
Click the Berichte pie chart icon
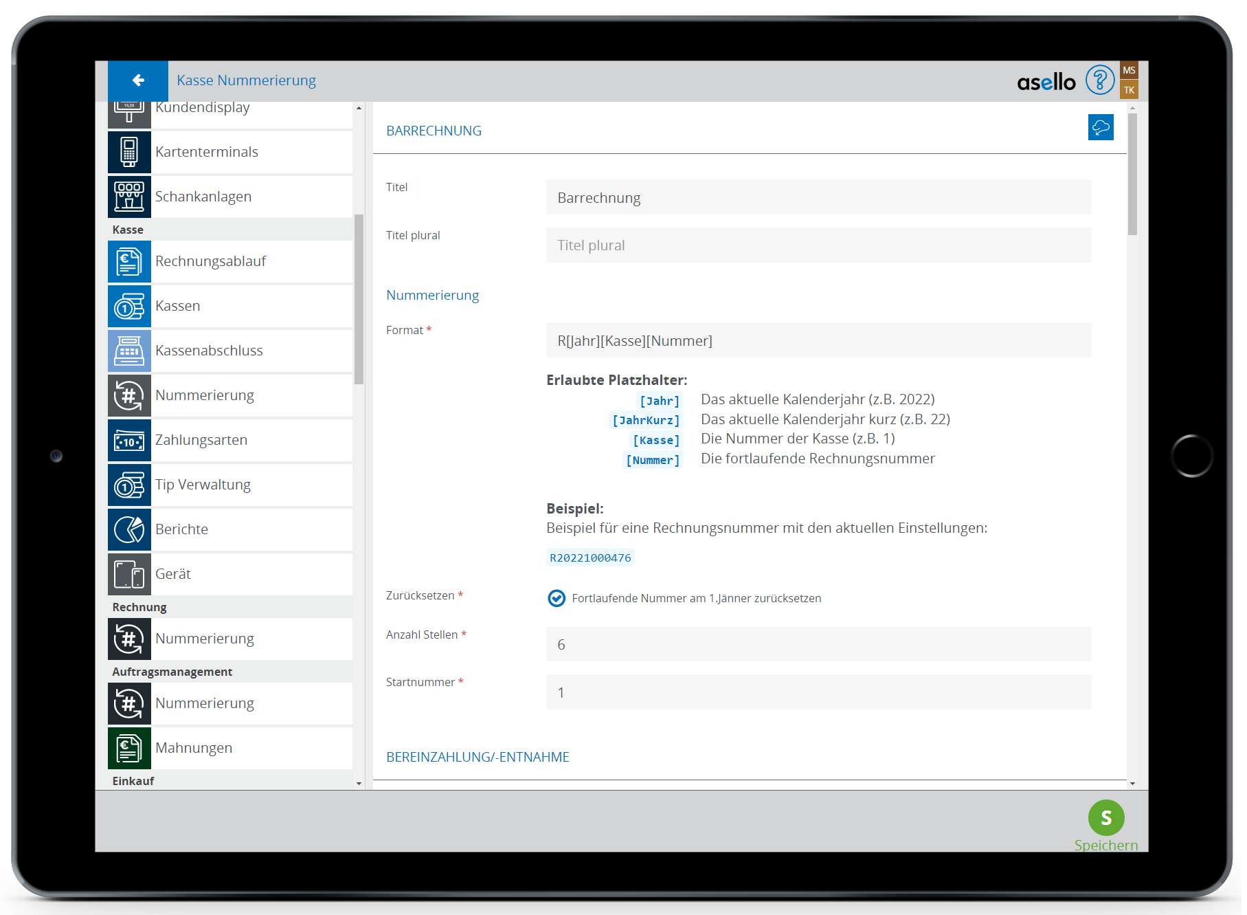[x=129, y=529]
